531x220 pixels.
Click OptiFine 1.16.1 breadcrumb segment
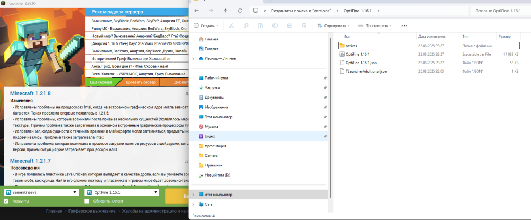point(357,11)
